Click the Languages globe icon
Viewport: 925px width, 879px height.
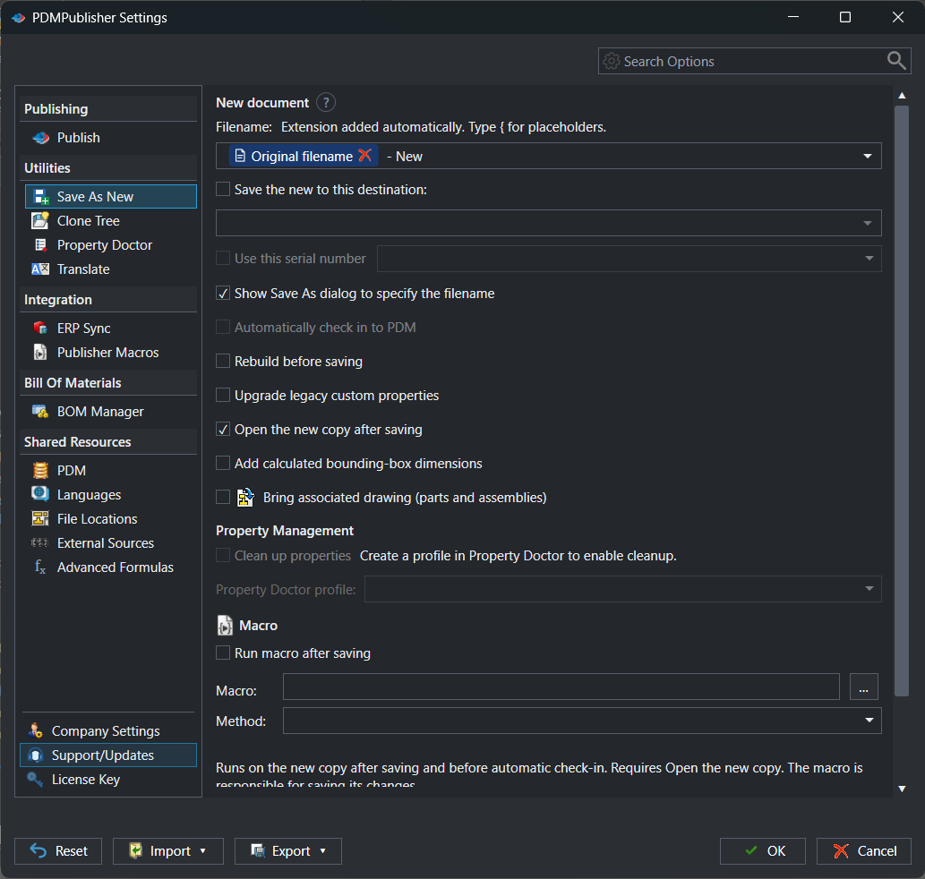point(40,494)
